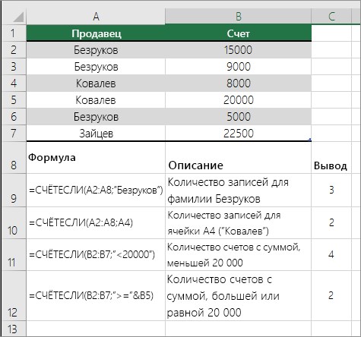Select row 12 header
The height and width of the screenshot is (337, 361).
pyautogui.click(x=13, y=296)
